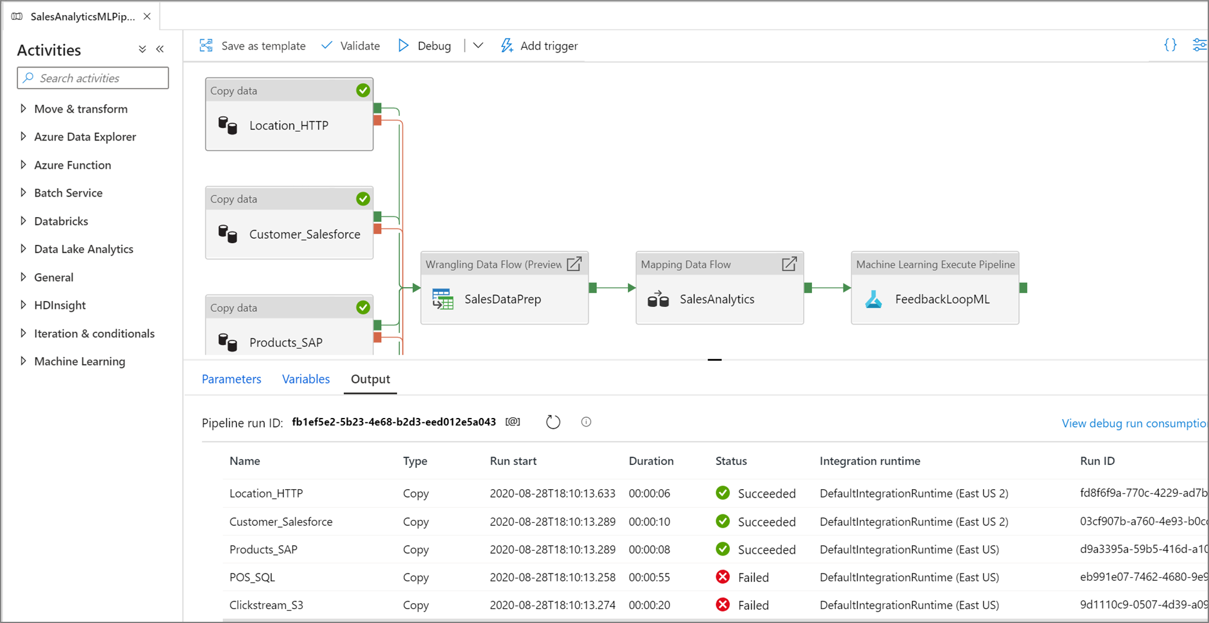Start the Debug run

(425, 46)
